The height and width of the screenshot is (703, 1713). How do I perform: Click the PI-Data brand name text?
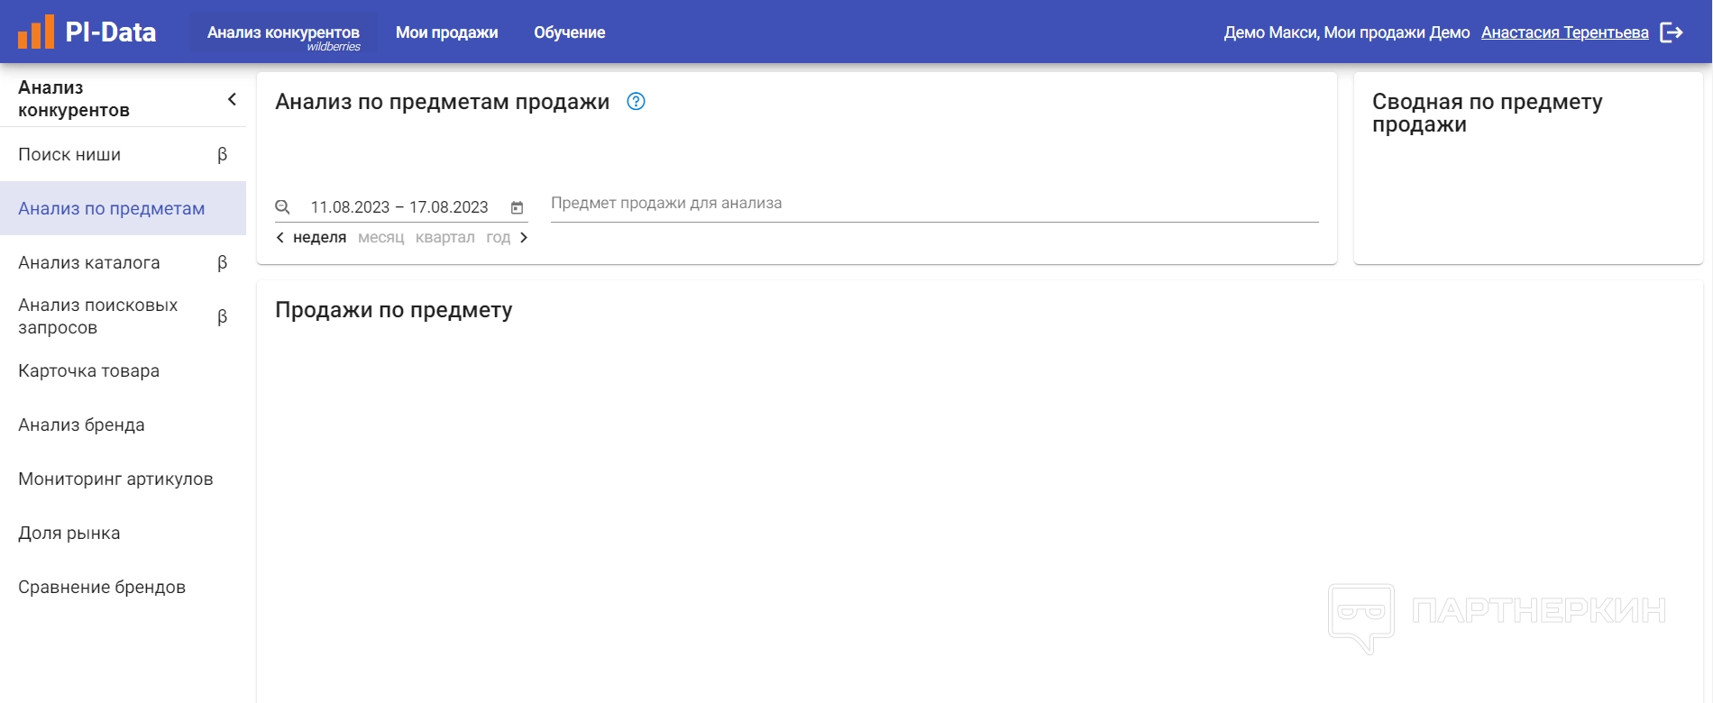[111, 32]
